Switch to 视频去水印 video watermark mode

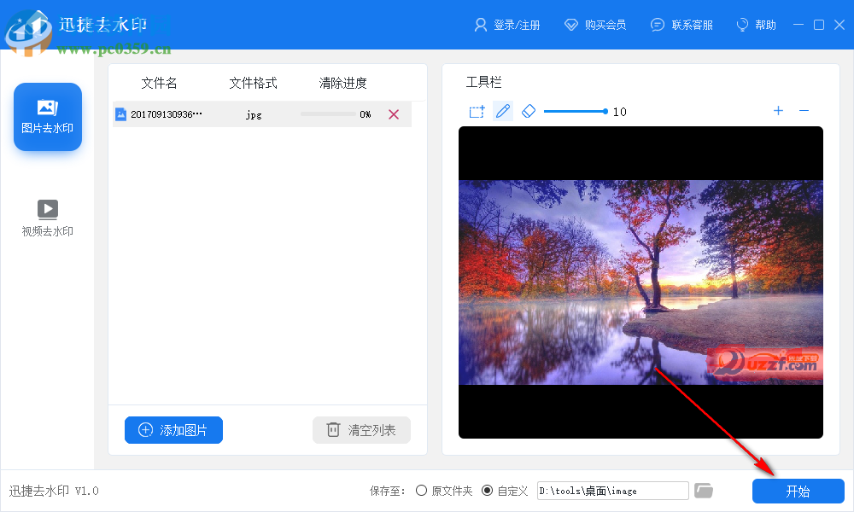point(47,216)
